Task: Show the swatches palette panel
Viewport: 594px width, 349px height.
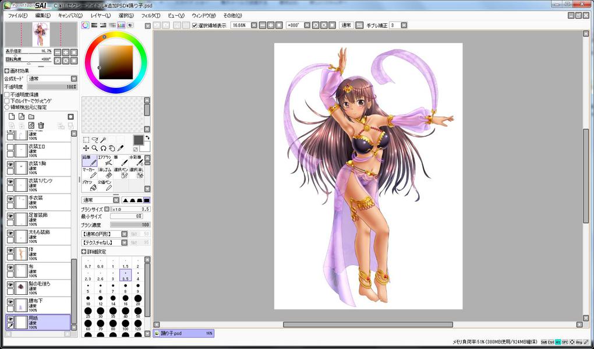Action: click(x=121, y=26)
